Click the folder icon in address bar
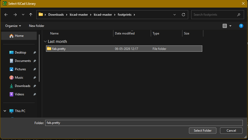248x140 pixels. [x=41, y=14]
